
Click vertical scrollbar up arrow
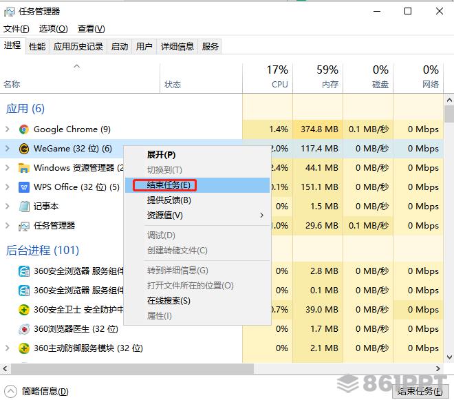coord(449,101)
